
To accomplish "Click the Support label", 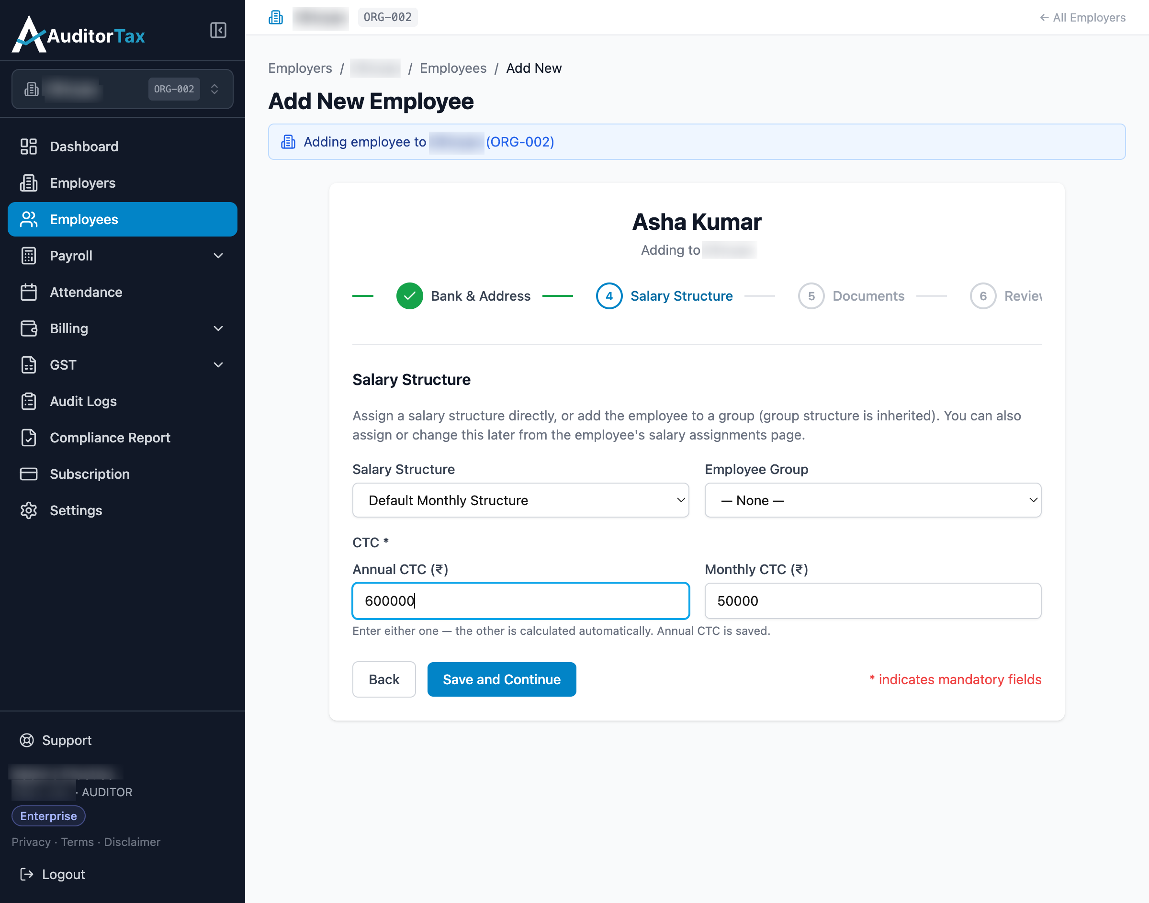I will [x=67, y=740].
